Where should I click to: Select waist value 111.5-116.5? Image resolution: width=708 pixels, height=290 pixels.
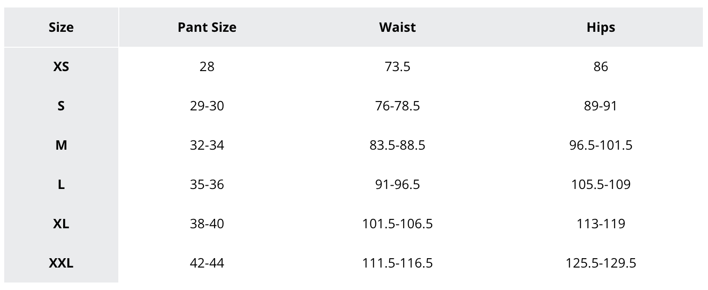397,263
